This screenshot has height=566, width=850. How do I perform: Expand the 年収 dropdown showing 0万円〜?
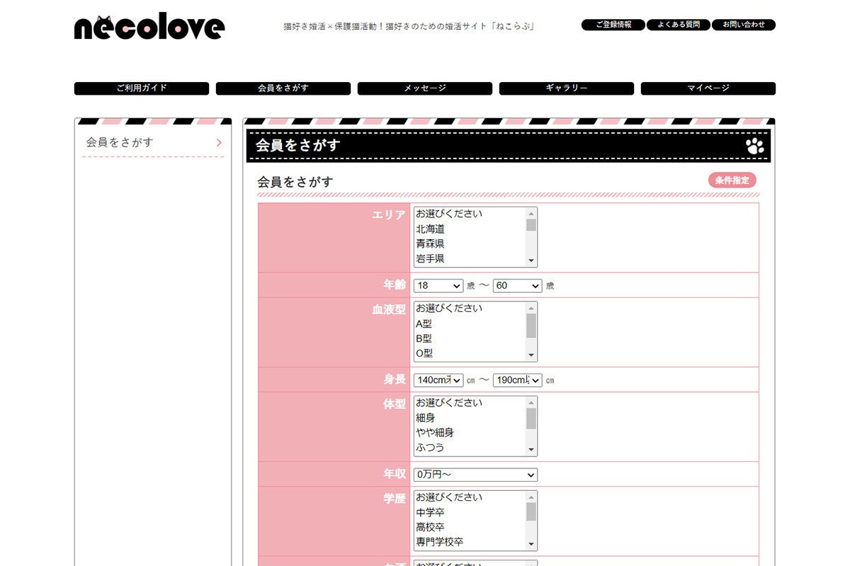point(475,475)
